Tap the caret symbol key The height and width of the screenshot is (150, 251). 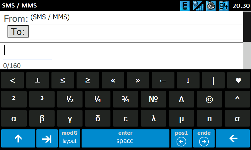(237, 99)
